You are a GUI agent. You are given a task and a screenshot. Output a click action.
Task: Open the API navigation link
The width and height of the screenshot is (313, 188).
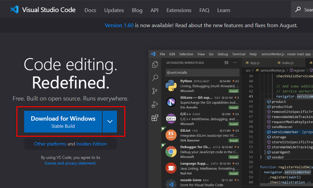154,10
